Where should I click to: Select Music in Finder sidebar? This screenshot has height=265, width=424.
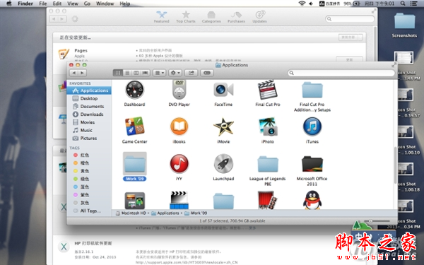point(89,130)
